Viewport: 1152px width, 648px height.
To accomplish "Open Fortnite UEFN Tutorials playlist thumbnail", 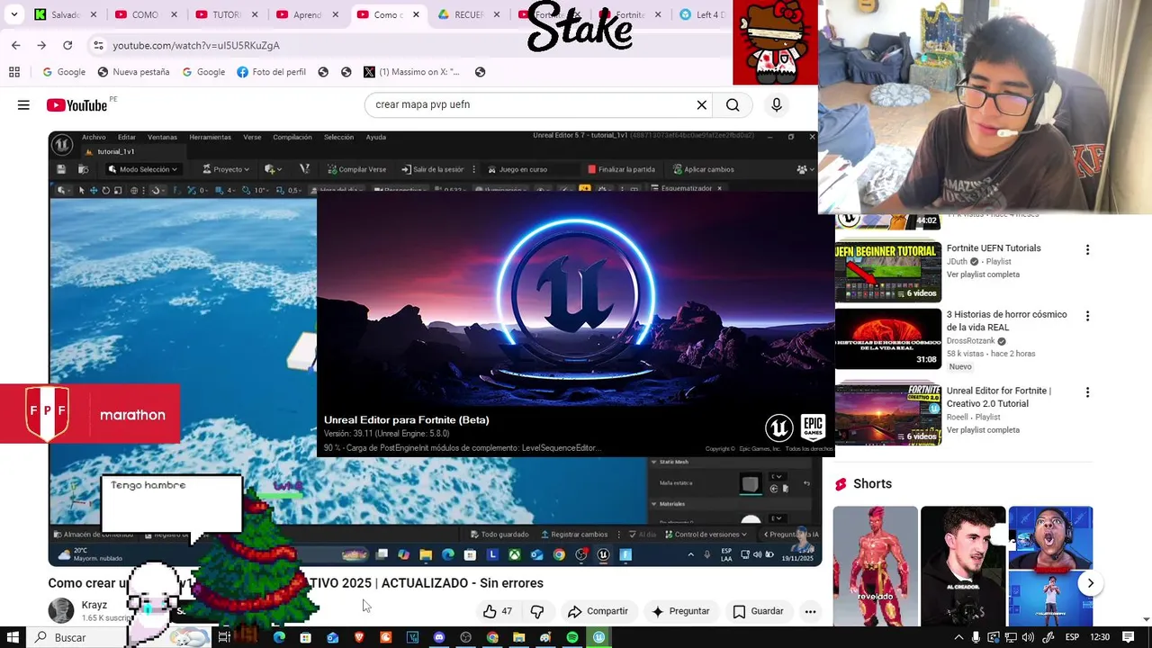I will click(887, 272).
